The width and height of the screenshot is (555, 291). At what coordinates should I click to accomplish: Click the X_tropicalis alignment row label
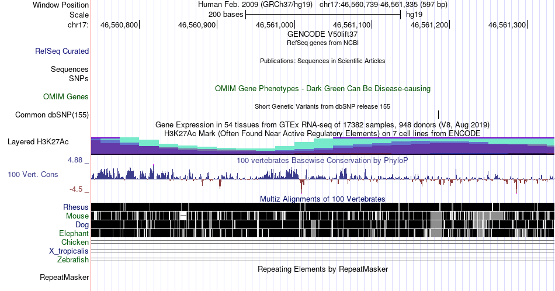pyautogui.click(x=69, y=251)
